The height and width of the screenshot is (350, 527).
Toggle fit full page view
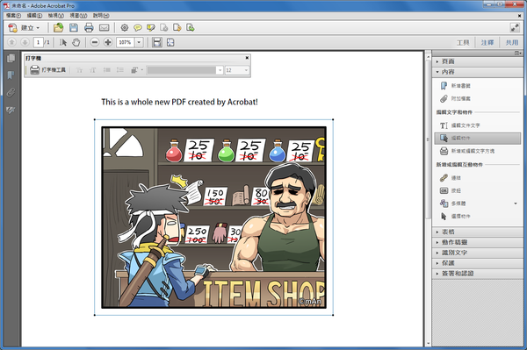(x=170, y=42)
